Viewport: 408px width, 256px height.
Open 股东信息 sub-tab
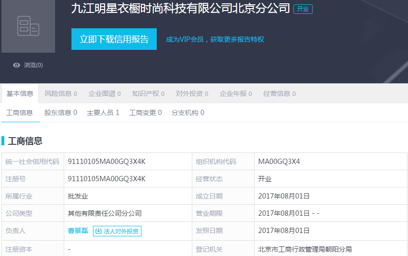[x=60, y=113]
